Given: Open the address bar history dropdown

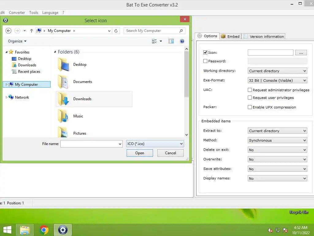Looking at the screenshot, I should [109, 31].
